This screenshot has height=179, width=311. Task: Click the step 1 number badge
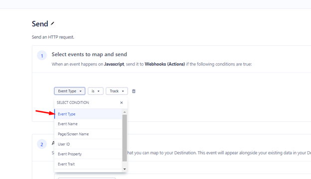42,56
